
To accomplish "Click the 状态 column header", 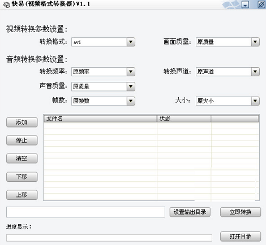I will pyautogui.click(x=184, y=119).
